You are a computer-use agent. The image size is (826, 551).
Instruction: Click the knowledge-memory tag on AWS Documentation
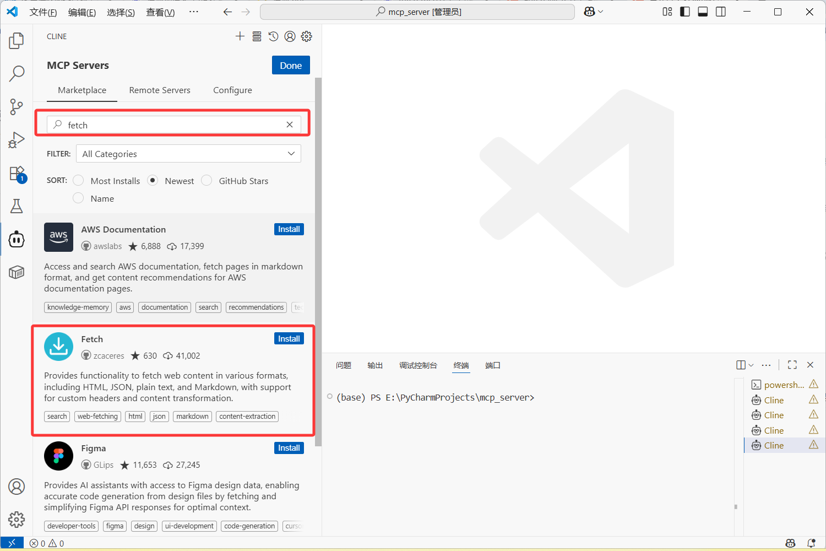point(78,307)
